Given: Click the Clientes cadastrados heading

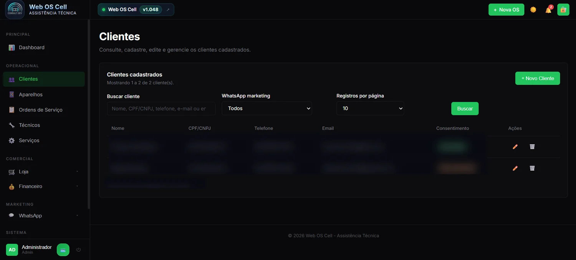Looking at the screenshot, I should (x=135, y=75).
